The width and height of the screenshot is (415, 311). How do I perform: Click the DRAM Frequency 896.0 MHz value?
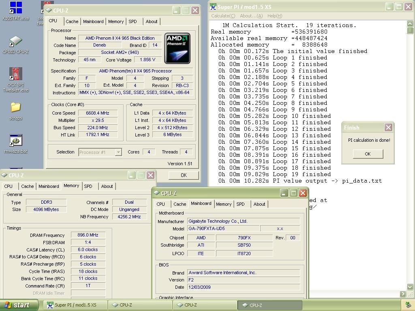88,235
